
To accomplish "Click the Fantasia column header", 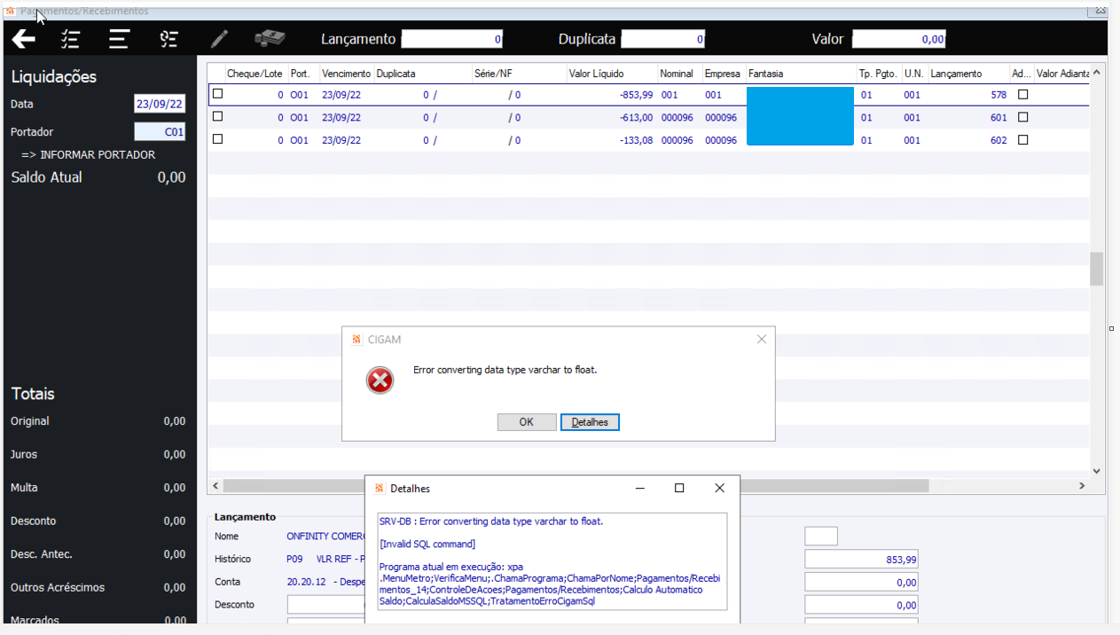I will (x=765, y=74).
